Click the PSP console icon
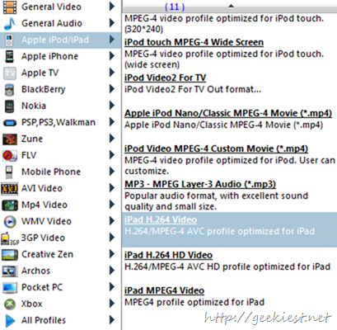This screenshot has height=330, width=337. [x=10, y=123]
